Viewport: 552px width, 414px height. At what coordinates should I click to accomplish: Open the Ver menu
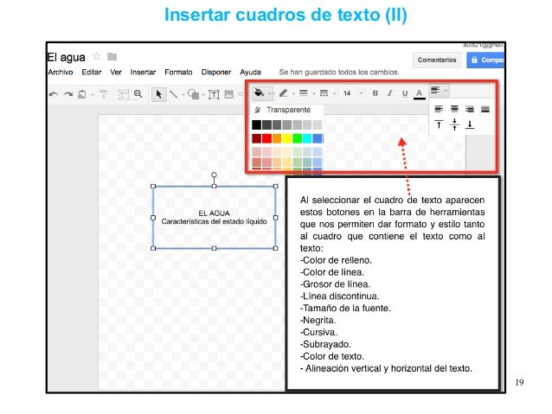click(116, 72)
